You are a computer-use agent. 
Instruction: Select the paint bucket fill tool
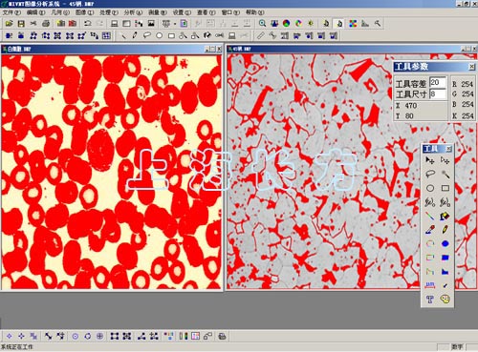coord(445,217)
